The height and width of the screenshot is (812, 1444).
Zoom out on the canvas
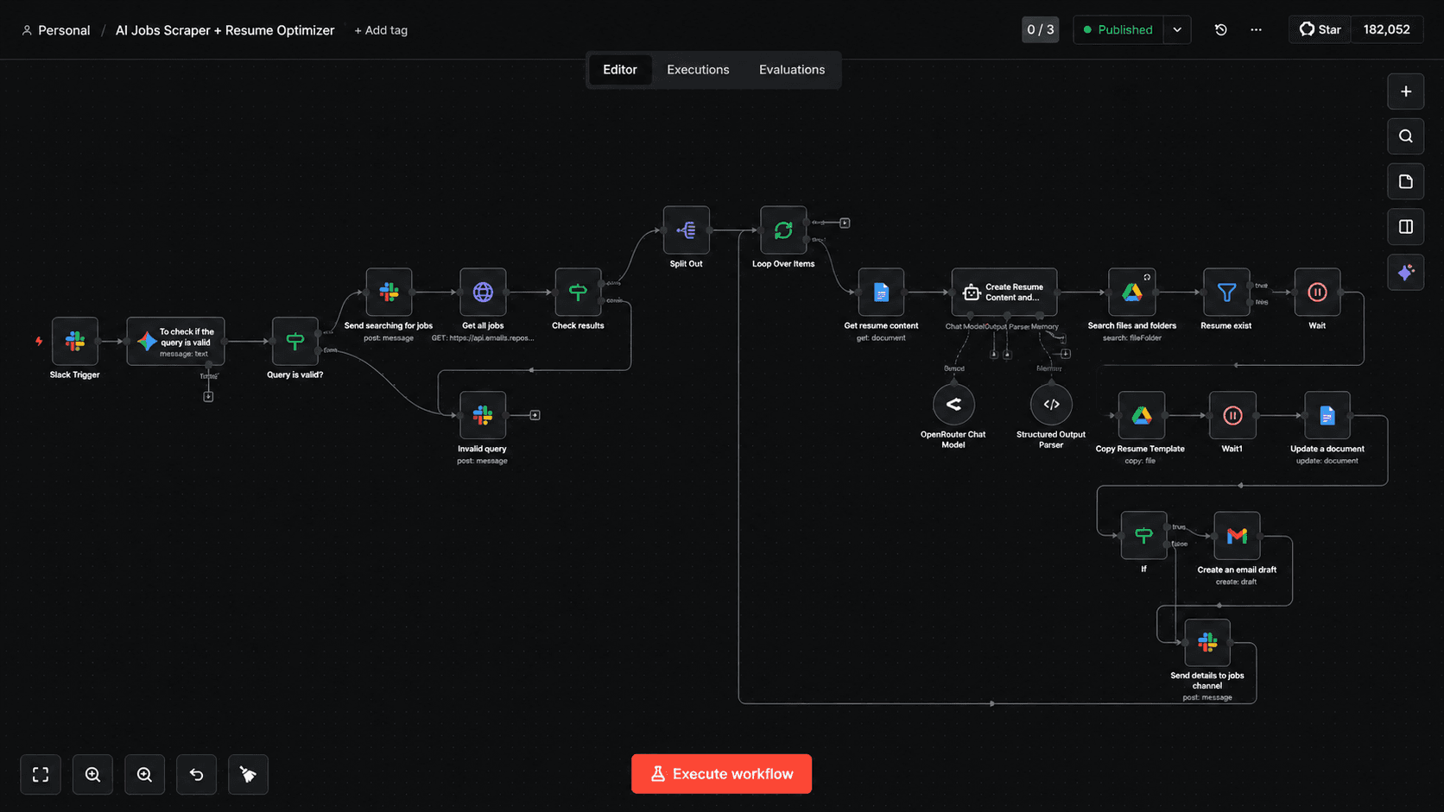pos(144,774)
